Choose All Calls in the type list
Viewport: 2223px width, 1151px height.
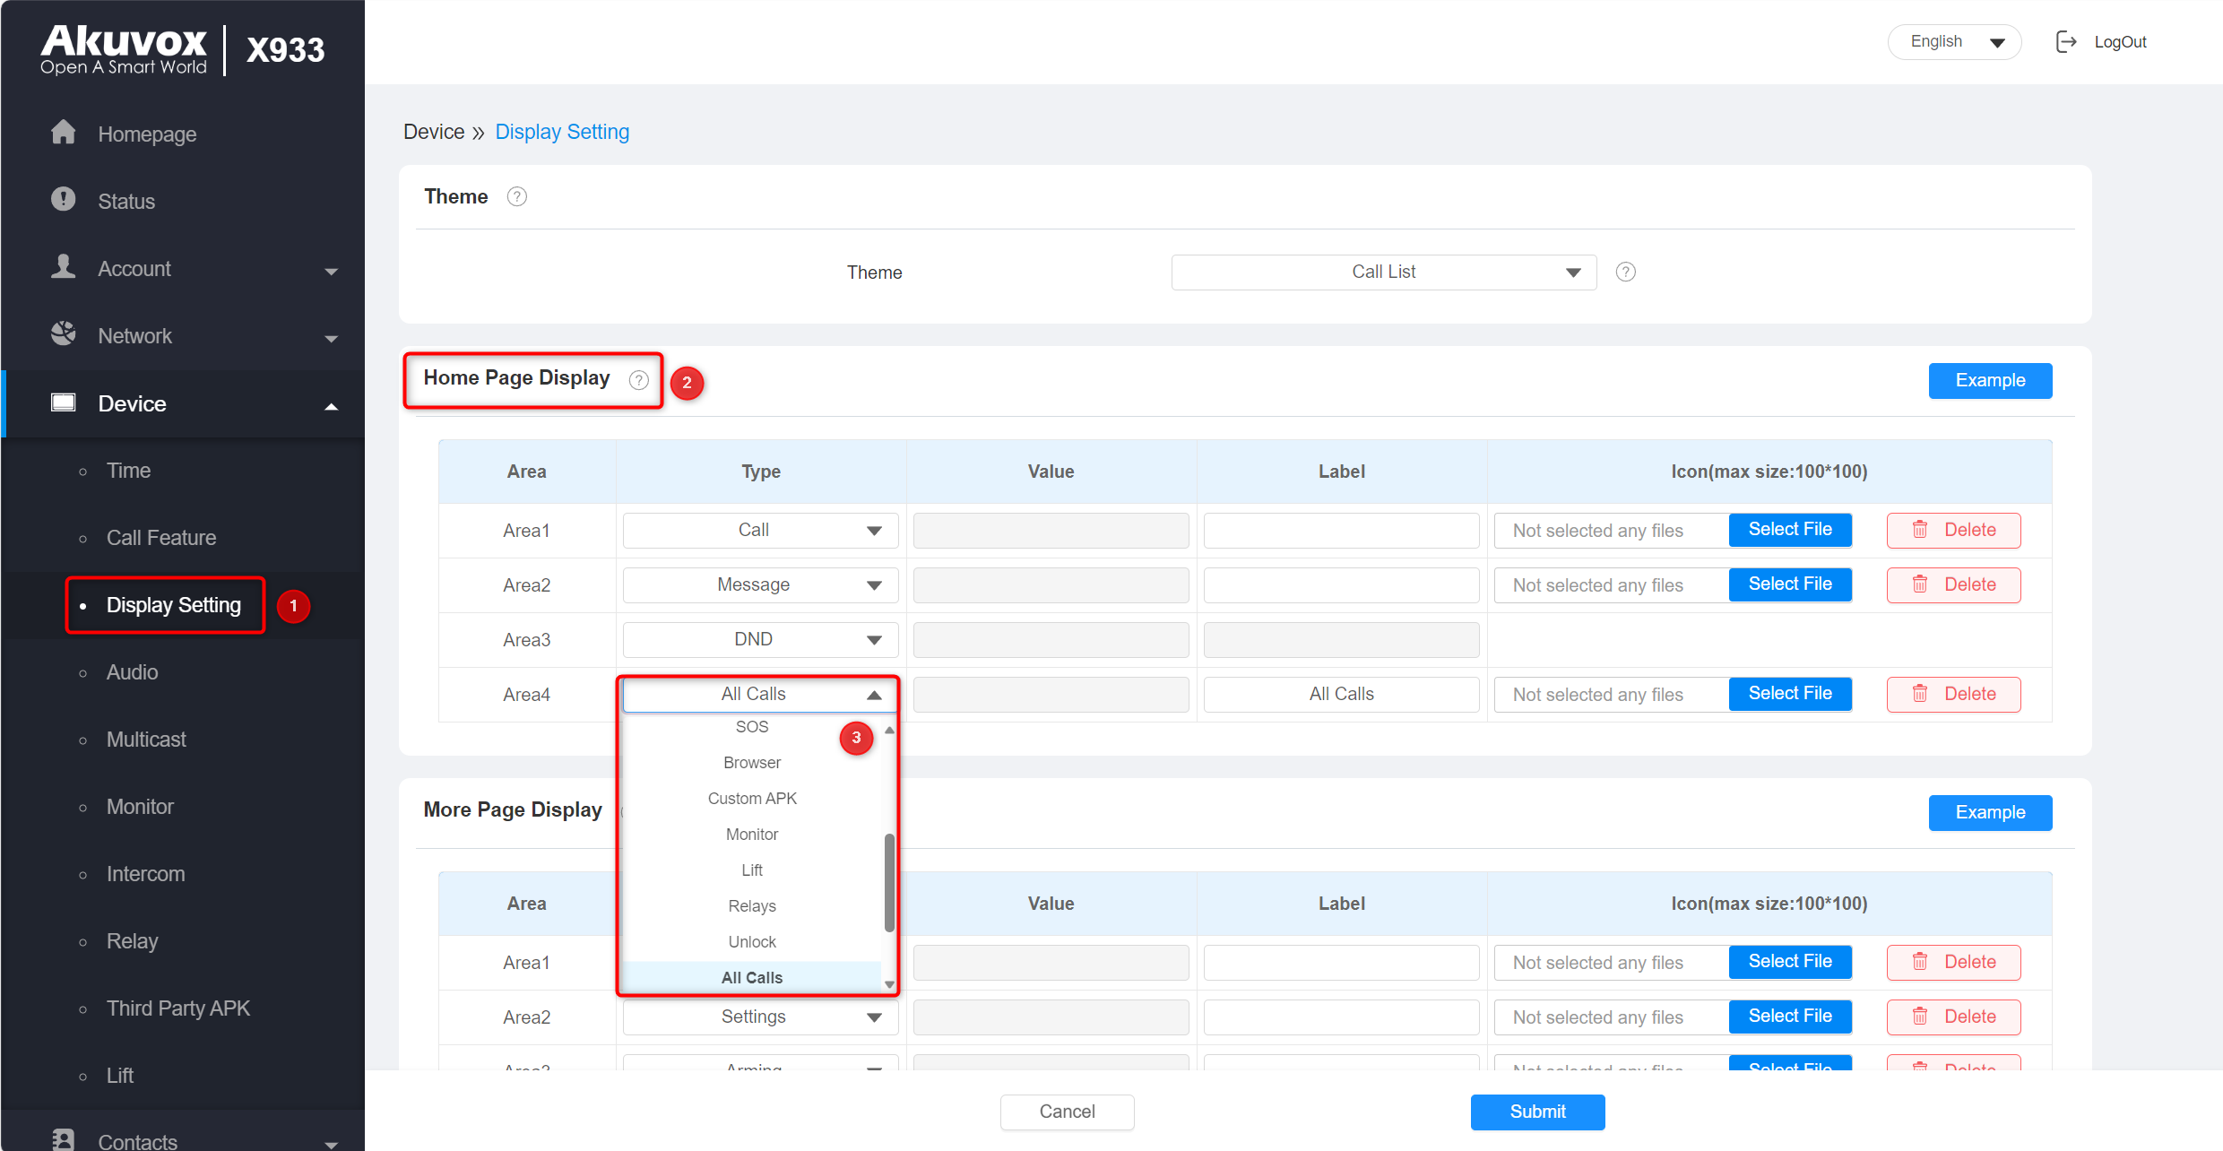pos(752,977)
